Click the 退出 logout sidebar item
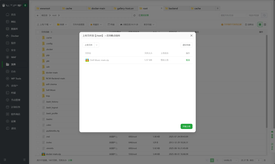The width and height of the screenshot is (275, 164). pos(13,128)
